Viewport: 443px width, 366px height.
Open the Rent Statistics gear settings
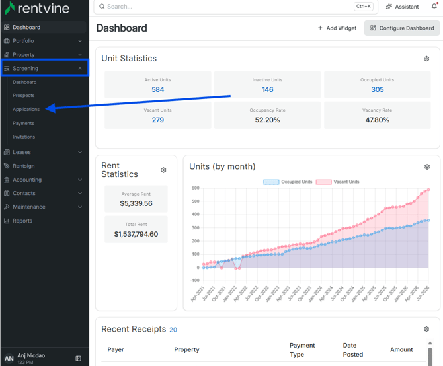[x=163, y=170]
